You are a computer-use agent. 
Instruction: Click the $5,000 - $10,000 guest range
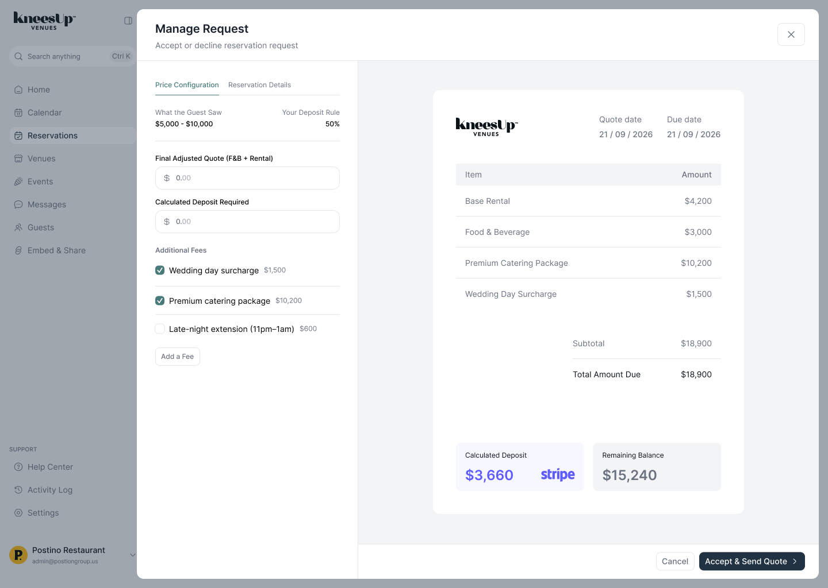coord(184,124)
